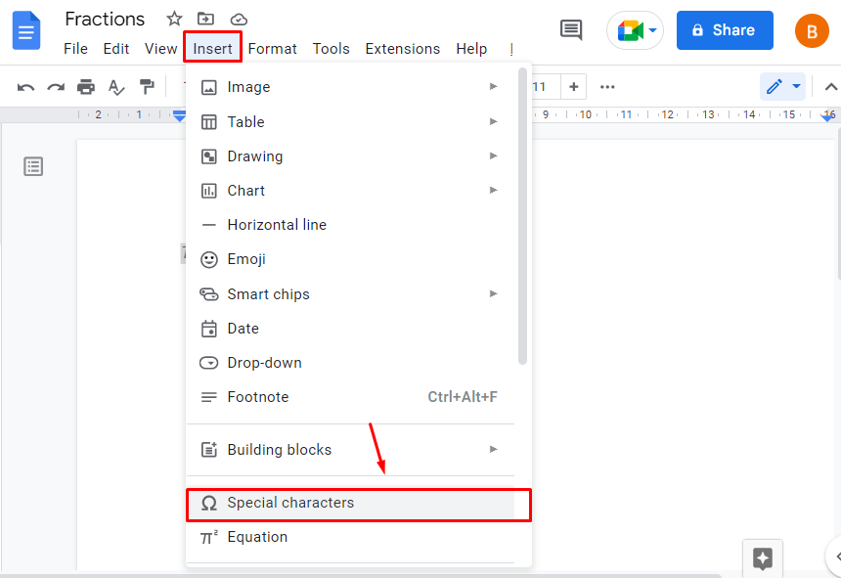Viewport: 841px width, 578px height.
Task: Click the undo arrow icon
Action: click(25, 87)
